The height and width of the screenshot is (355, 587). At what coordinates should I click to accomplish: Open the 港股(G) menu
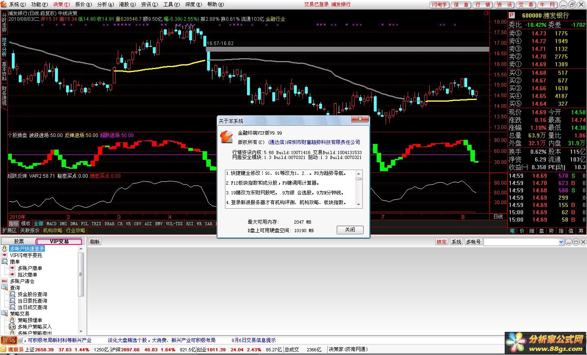127,4
